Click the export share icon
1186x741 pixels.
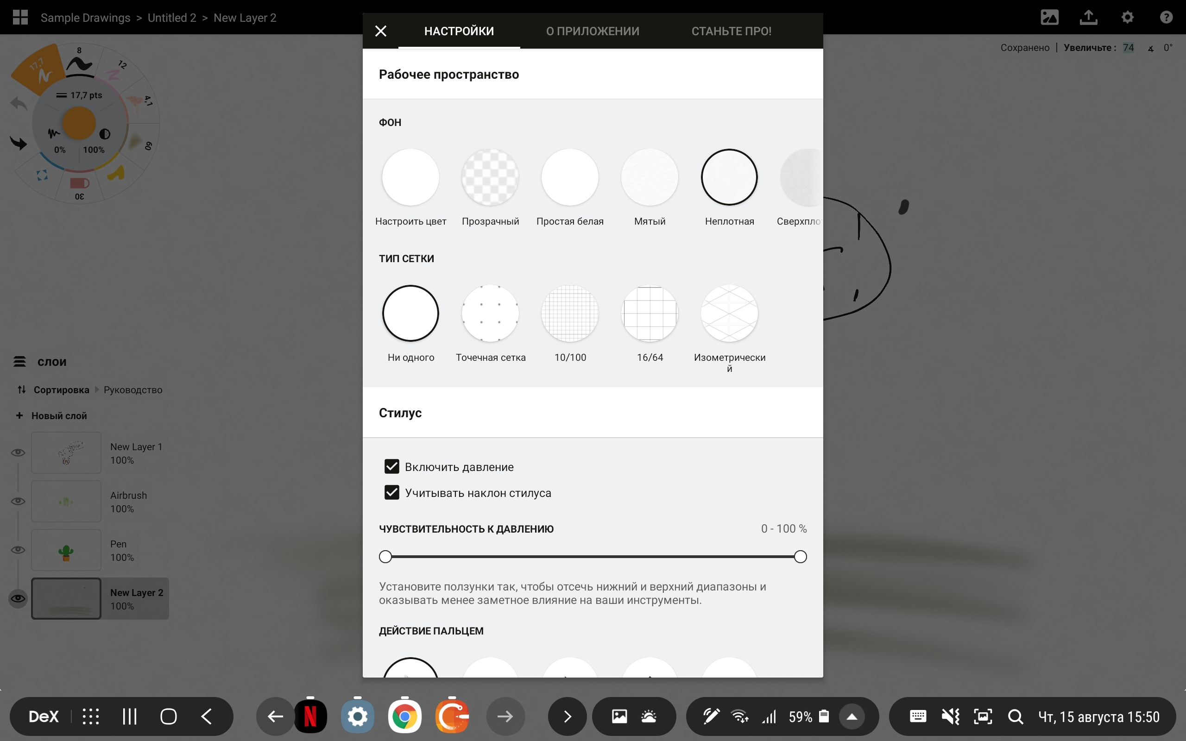coord(1088,18)
